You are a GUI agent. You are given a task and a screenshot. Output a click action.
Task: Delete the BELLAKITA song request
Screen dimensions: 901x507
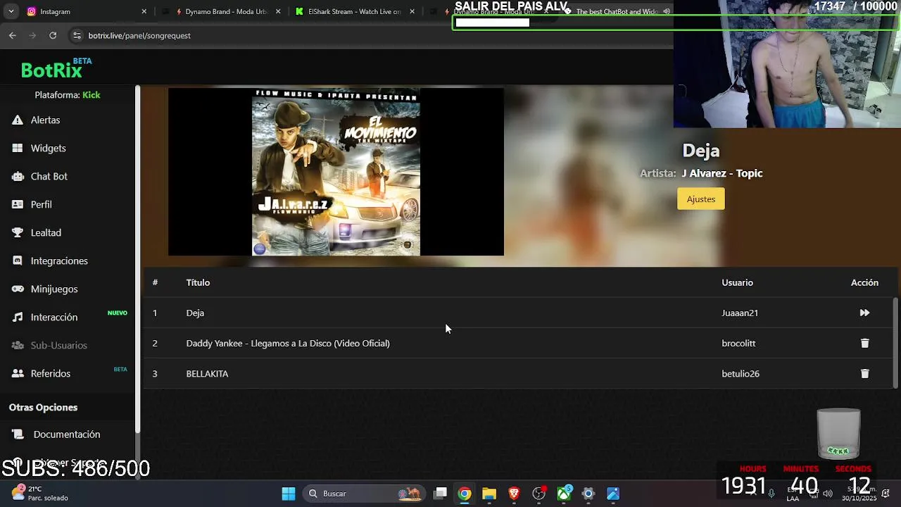pos(864,373)
